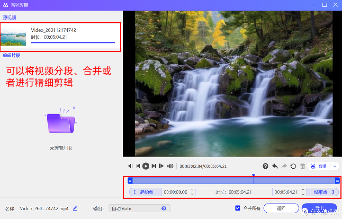
Task: Click the file name Video_260...74742.mp4
Action: [x=44, y=209]
